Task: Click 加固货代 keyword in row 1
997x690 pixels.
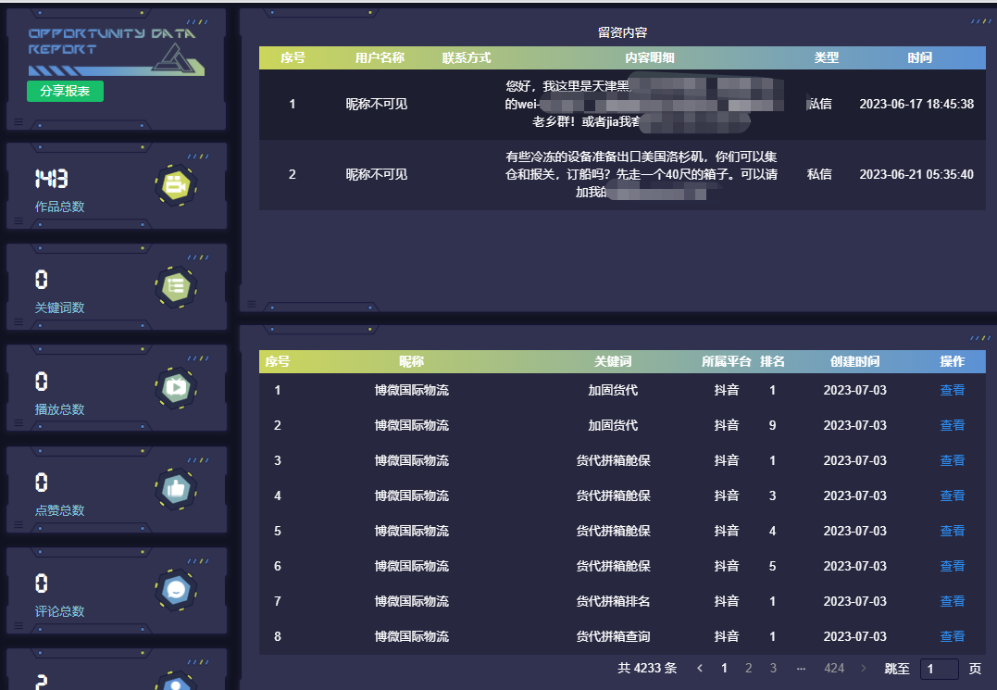Action: tap(613, 391)
